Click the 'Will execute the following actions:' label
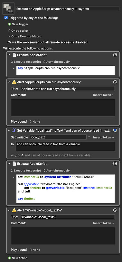Image resolution: width=122 pixels, height=262 pixels. (x=28, y=49)
